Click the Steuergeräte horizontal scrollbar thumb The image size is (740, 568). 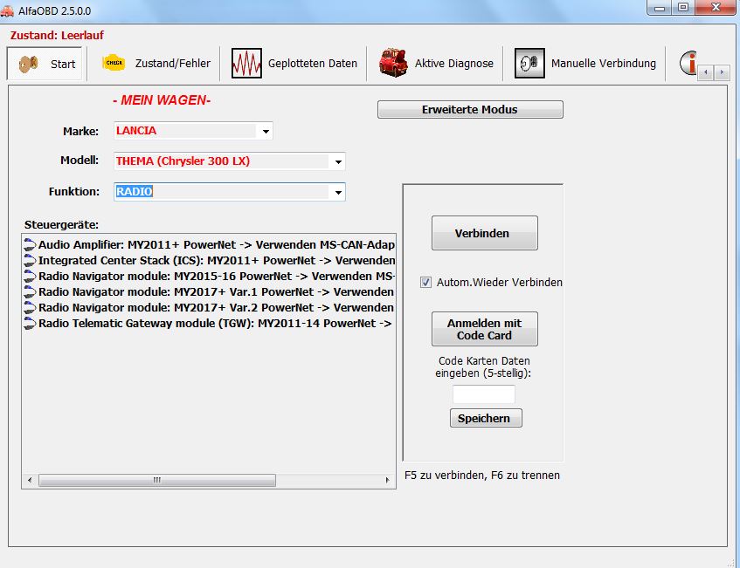click(x=157, y=480)
